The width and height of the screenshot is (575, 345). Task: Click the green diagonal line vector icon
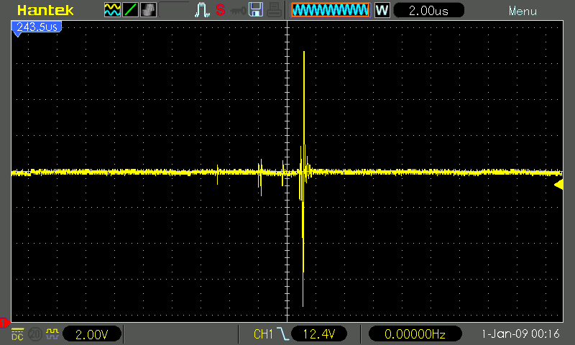(130, 10)
